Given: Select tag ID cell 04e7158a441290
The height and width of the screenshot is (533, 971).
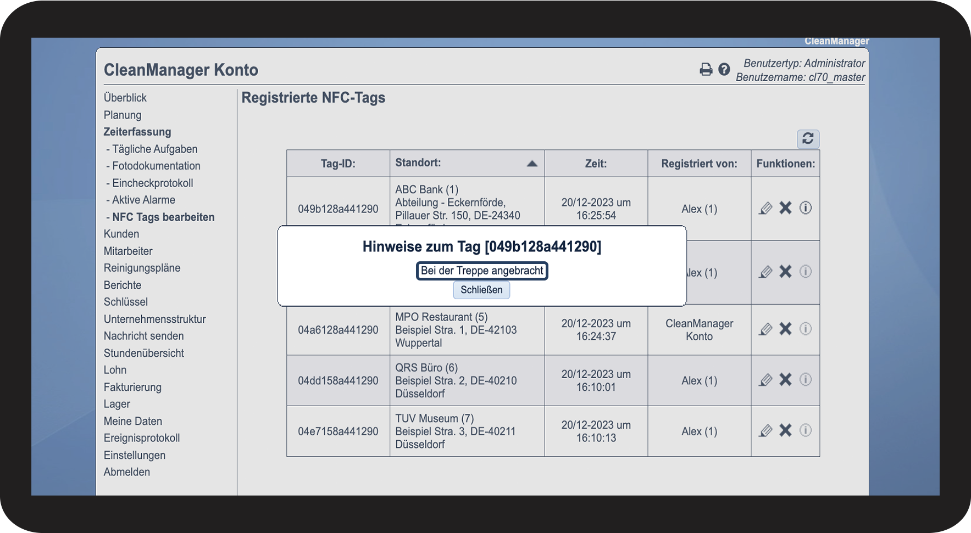Looking at the screenshot, I should pos(338,431).
